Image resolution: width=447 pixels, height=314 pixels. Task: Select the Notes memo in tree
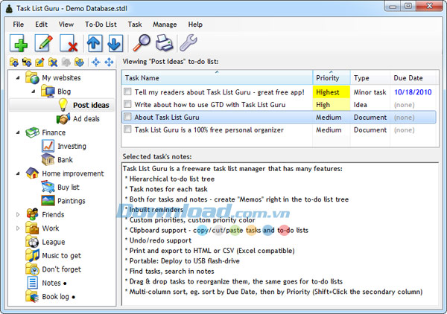(51, 283)
